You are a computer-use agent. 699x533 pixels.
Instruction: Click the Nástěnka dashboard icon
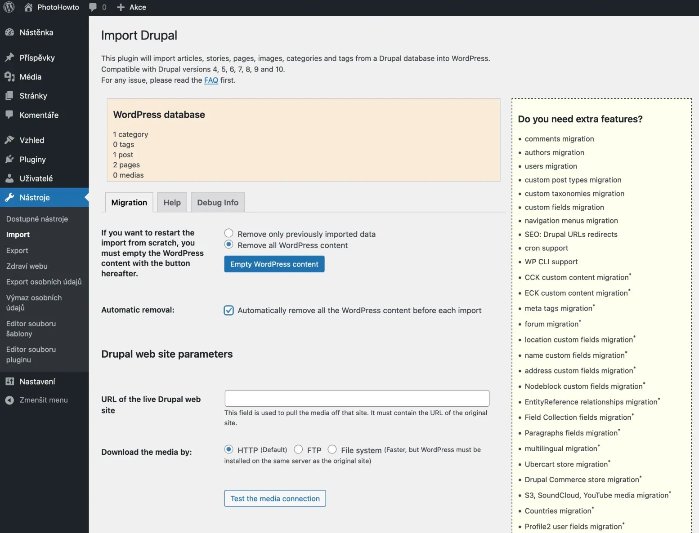[9, 32]
